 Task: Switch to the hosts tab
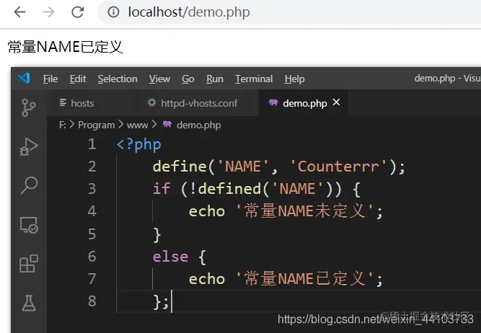point(92,103)
